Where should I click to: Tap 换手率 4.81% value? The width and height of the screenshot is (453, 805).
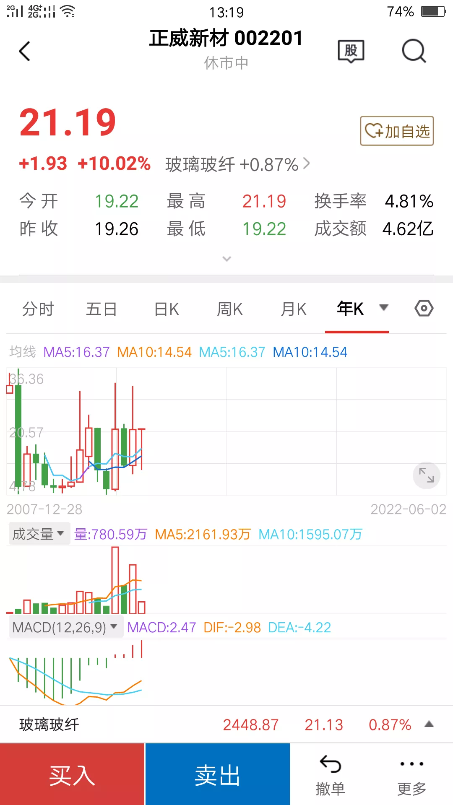coord(409,201)
